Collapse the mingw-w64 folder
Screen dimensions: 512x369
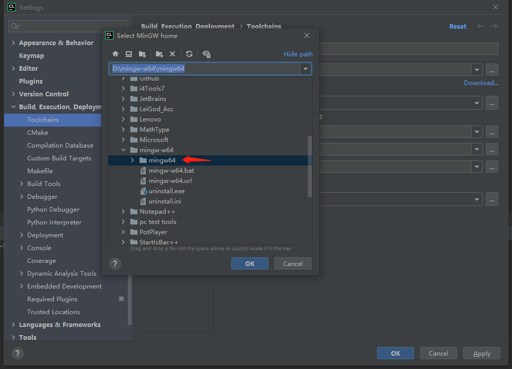click(x=123, y=150)
